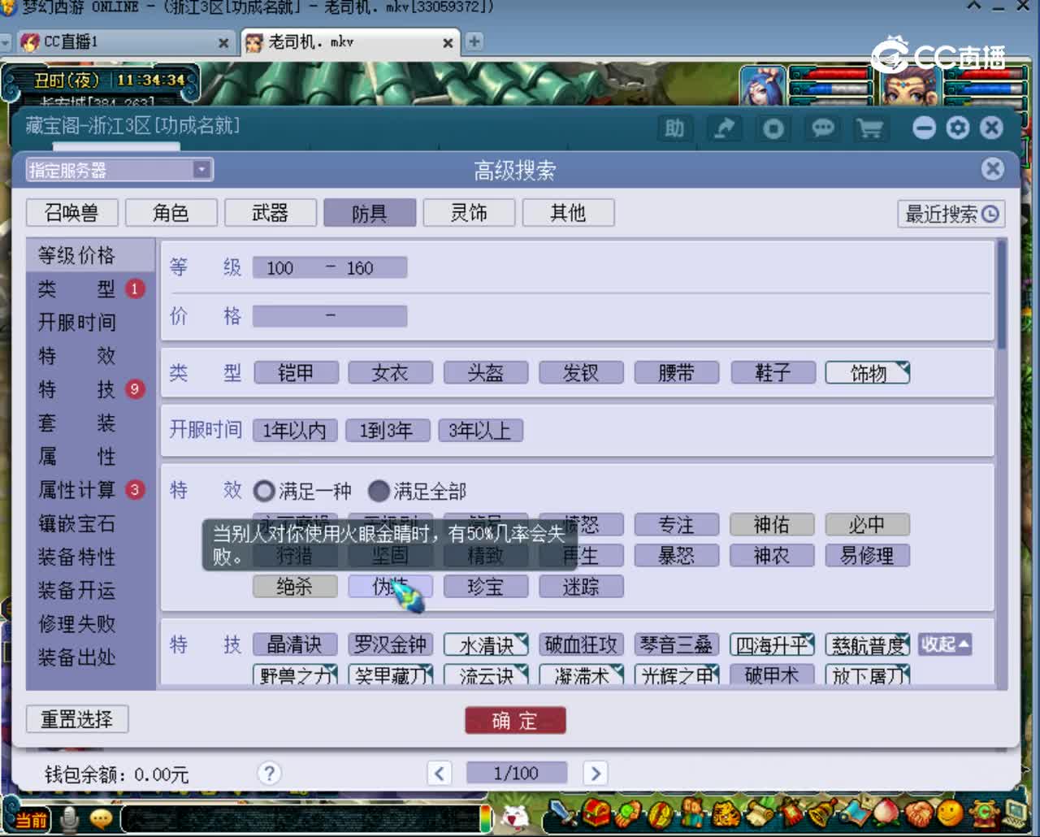Toggle the 铠甲 type filter
This screenshot has width=1040, height=837.
(x=296, y=373)
